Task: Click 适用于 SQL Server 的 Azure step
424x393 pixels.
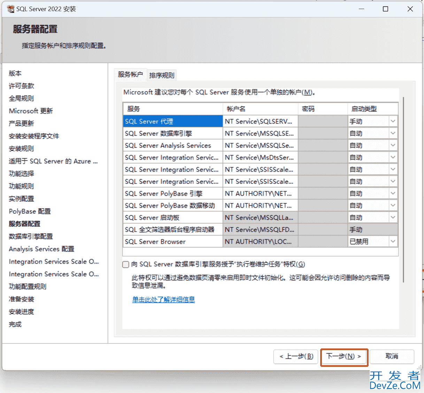Action: click(53, 161)
